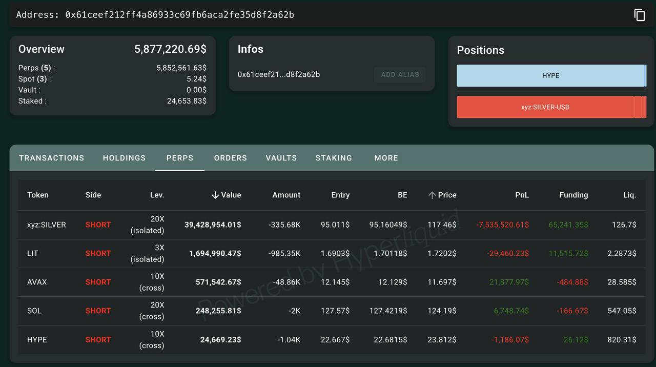Switch to the TRANSACTIONS tab
This screenshot has height=367, width=656.
click(x=51, y=158)
